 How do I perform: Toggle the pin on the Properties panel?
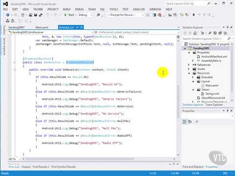pos(228,110)
